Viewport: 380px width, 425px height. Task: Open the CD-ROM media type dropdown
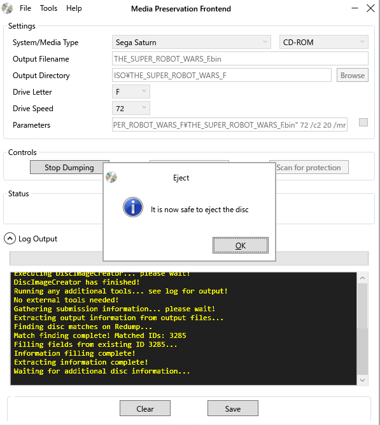point(324,43)
